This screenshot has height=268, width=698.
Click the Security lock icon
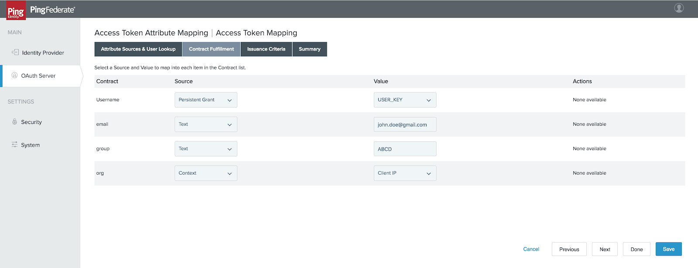click(x=14, y=122)
